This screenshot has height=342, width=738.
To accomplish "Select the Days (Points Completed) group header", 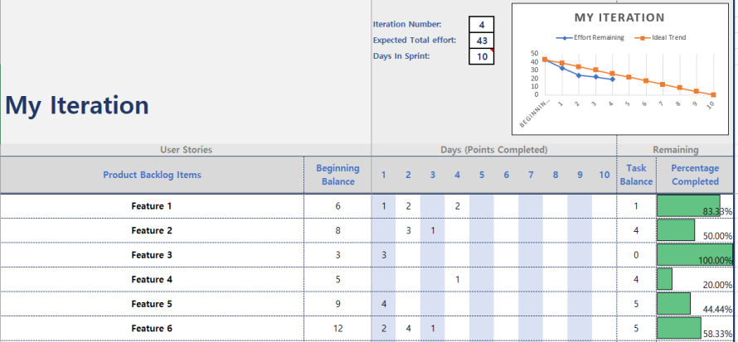I will [493, 150].
